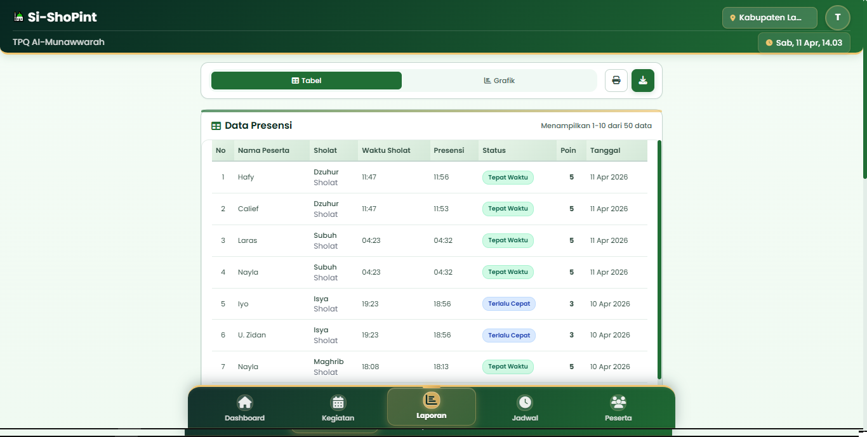Click the green download report icon
Viewport: 867px width, 437px height.
642,81
